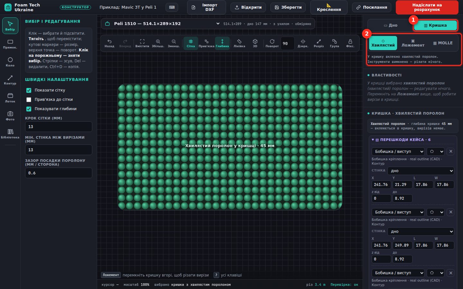This screenshot has height=289, width=463.
Task: Open Бобишка / виступ dropdown above Y 21.29
Action: point(398,151)
